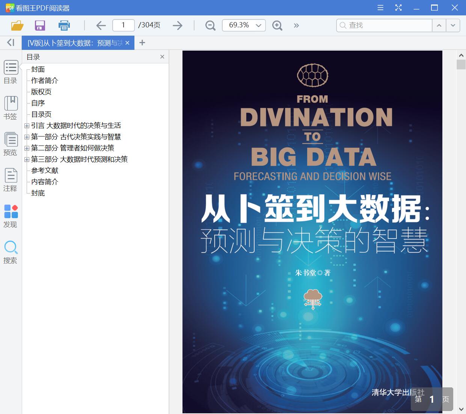Jump to 封面 in the outline
The width and height of the screenshot is (466, 414).
(38, 69)
